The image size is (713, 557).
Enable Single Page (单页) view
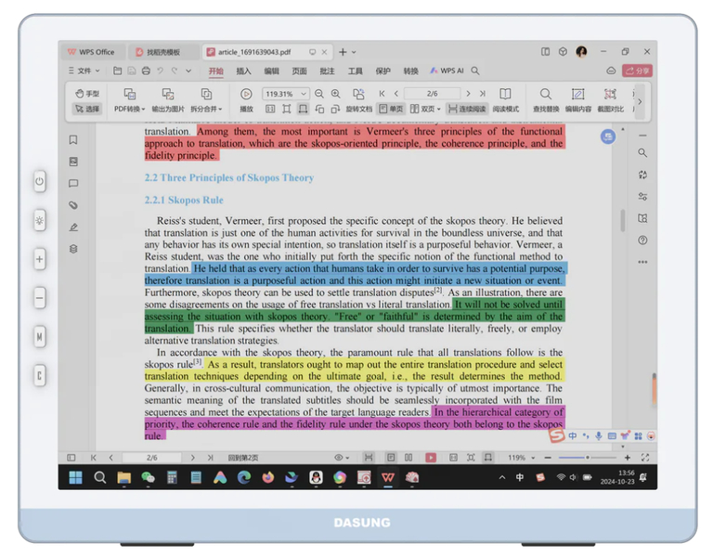coord(392,109)
